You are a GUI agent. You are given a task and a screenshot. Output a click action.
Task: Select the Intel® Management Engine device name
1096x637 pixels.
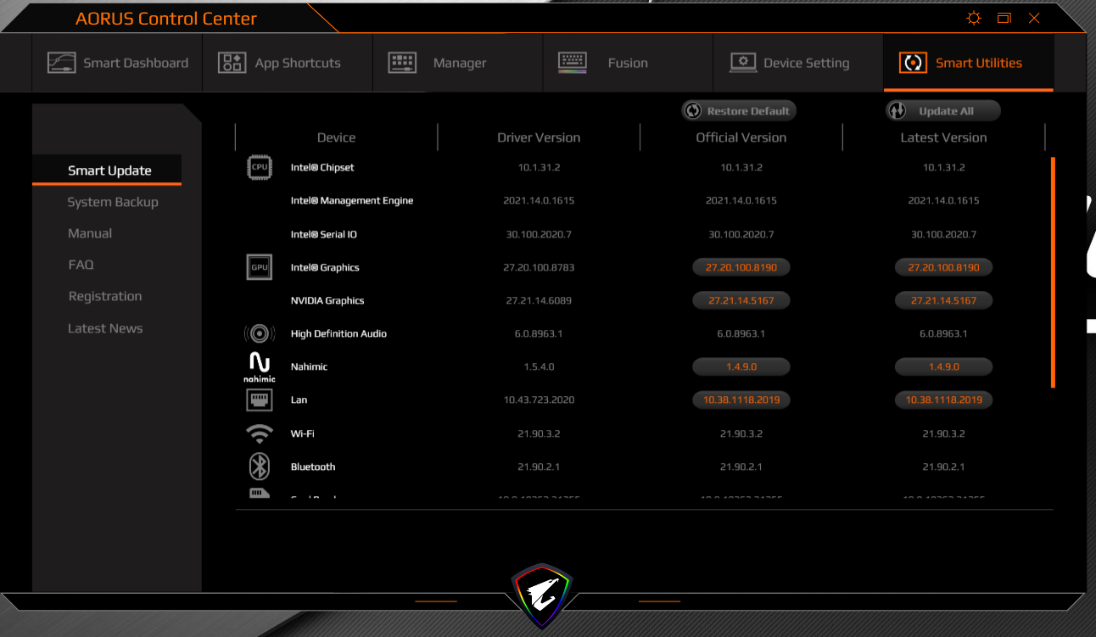(x=352, y=201)
